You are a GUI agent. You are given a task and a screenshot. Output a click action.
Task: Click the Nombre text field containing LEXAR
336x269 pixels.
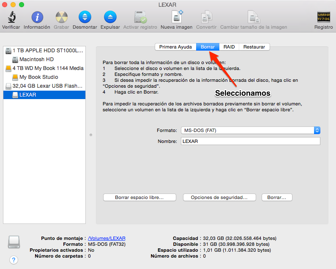[x=251, y=141]
